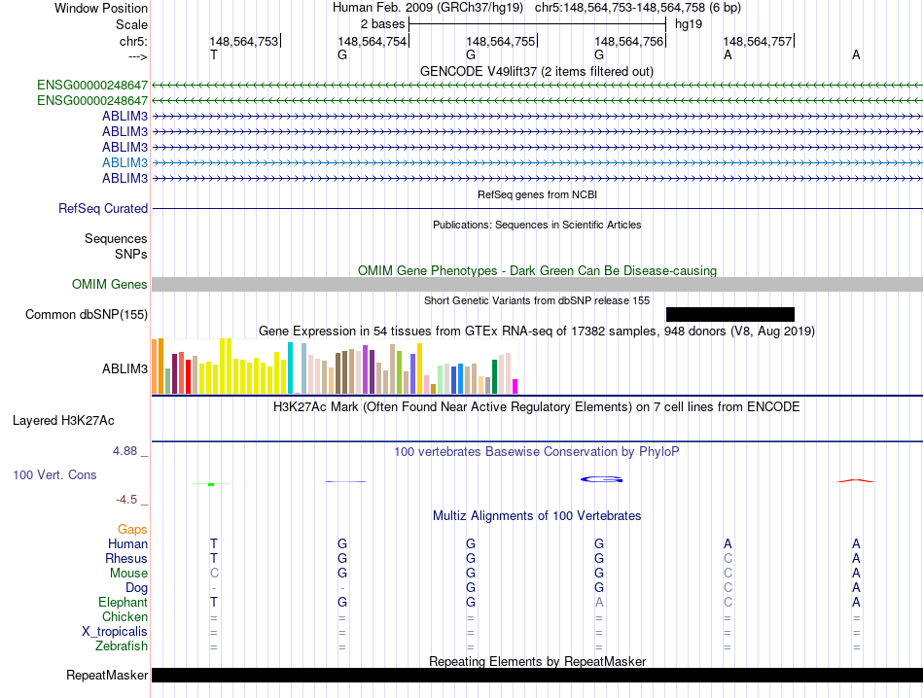This screenshot has height=698, width=924.
Task: Click the purple bar in the GTEx chart
Action: 366,369
